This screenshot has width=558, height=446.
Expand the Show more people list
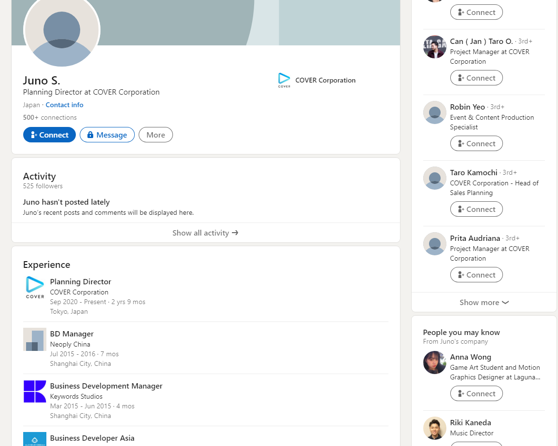click(484, 302)
